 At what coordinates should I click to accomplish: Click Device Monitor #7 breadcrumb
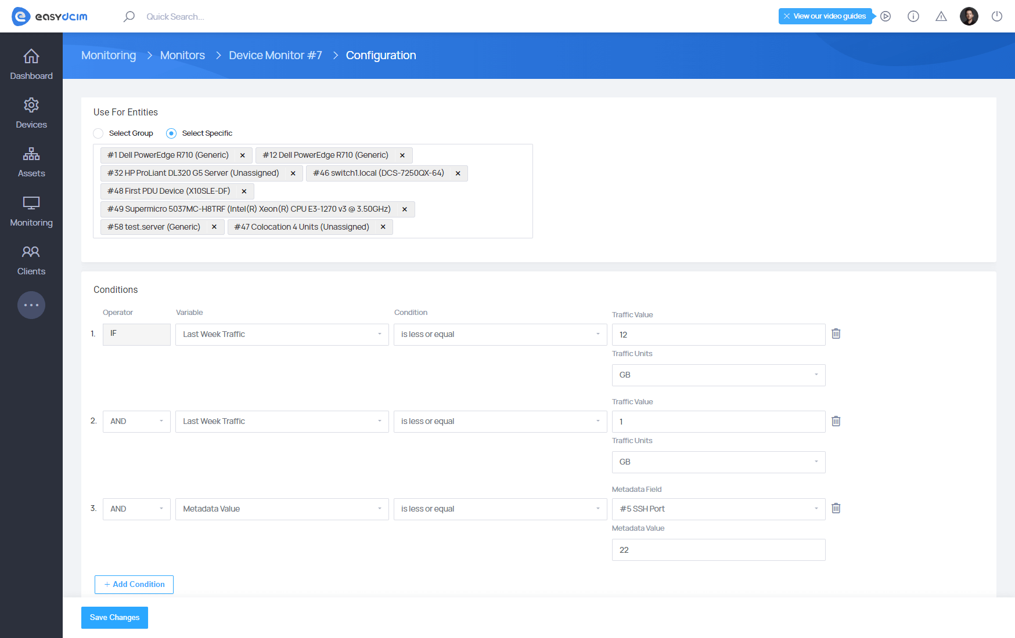[x=275, y=55]
